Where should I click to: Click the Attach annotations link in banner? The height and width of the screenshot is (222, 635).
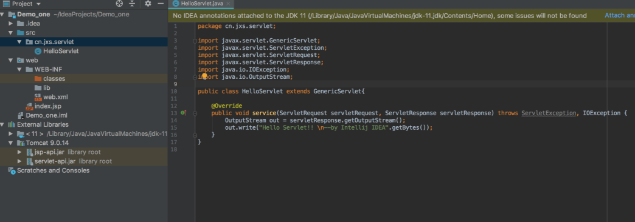pyautogui.click(x=620, y=15)
